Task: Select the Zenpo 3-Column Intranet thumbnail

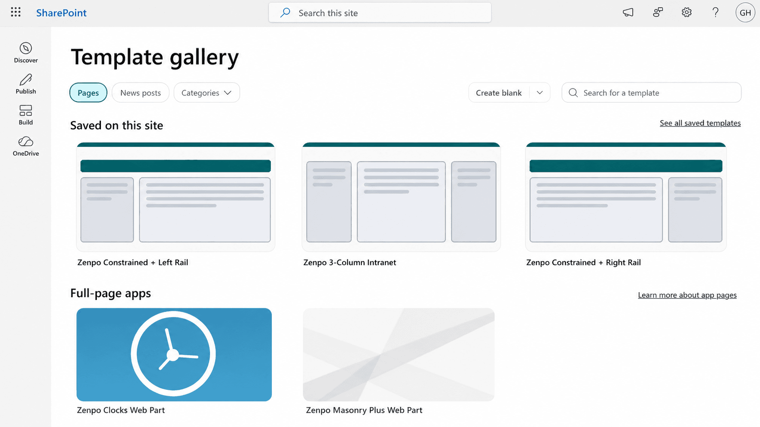Action: (401, 197)
